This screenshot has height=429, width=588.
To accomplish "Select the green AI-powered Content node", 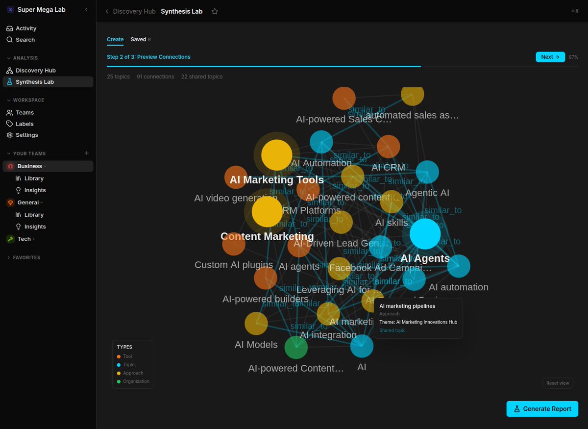I will [296, 348].
